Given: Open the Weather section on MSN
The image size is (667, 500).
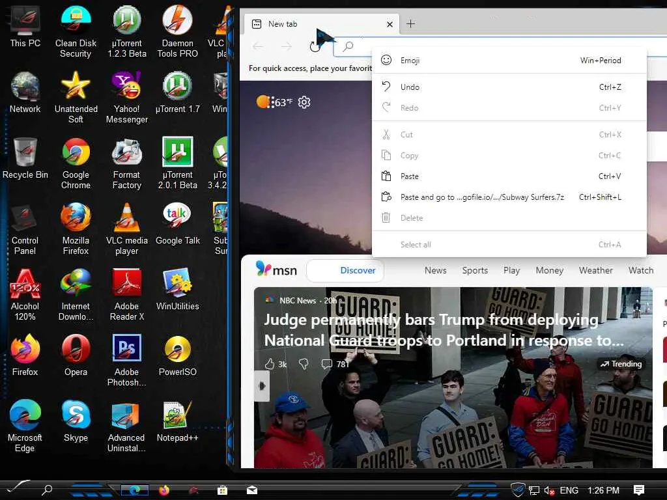Looking at the screenshot, I should (x=595, y=270).
